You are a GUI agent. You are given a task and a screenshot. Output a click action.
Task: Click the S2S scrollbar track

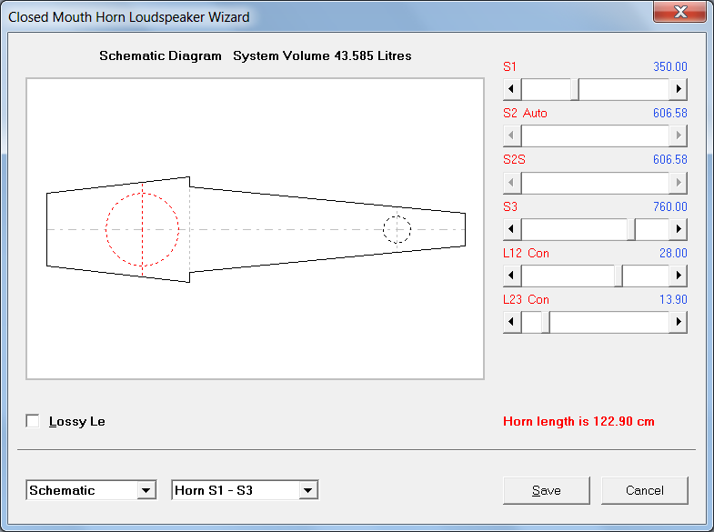595,183
